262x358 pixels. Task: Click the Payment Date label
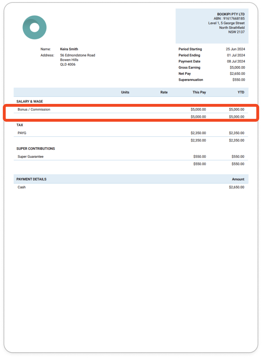coord(189,62)
